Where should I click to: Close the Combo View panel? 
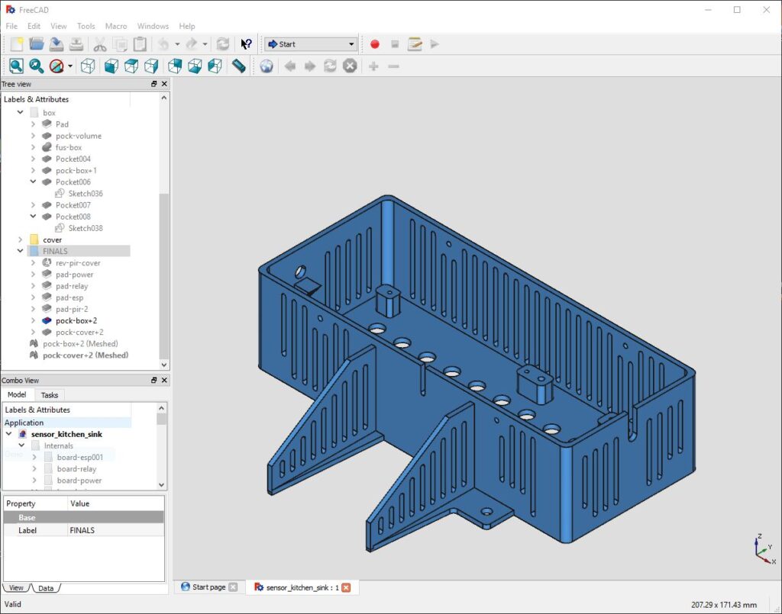[x=164, y=380]
